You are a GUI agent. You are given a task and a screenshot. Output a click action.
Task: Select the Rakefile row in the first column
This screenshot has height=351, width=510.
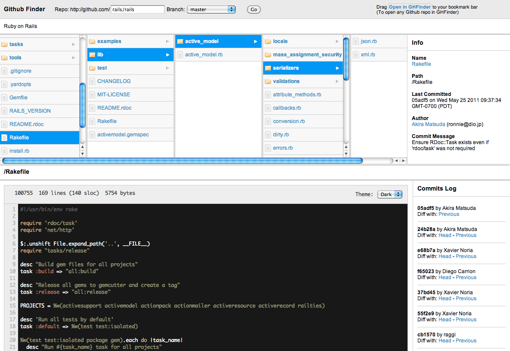click(x=40, y=138)
